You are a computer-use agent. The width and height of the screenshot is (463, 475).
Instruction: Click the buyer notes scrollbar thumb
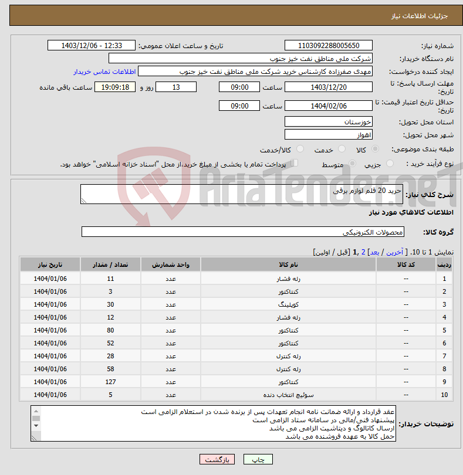pyautogui.click(x=36, y=418)
